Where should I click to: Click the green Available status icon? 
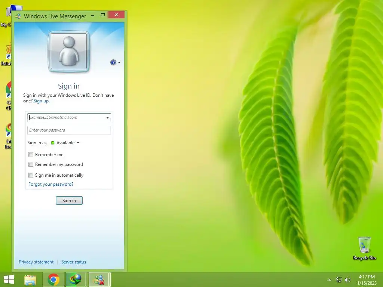coord(53,143)
